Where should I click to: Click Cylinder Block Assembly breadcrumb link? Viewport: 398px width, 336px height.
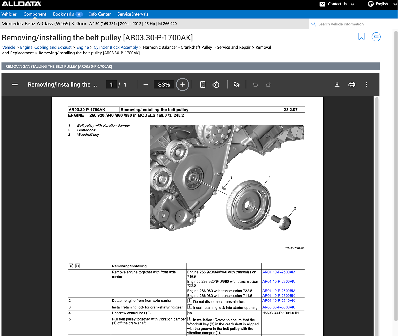[x=116, y=47]
